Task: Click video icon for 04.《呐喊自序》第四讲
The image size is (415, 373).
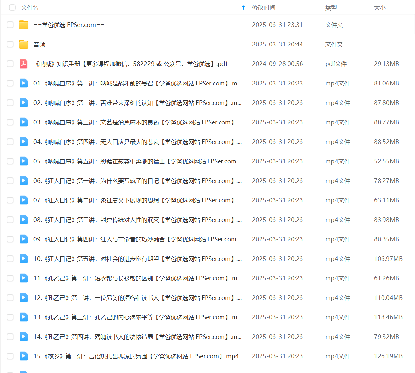Action: click(x=23, y=142)
